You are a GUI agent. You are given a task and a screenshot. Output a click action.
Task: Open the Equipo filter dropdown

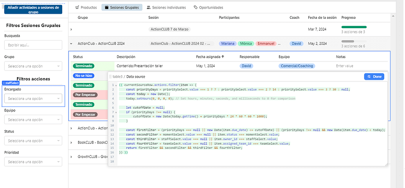[33, 120]
